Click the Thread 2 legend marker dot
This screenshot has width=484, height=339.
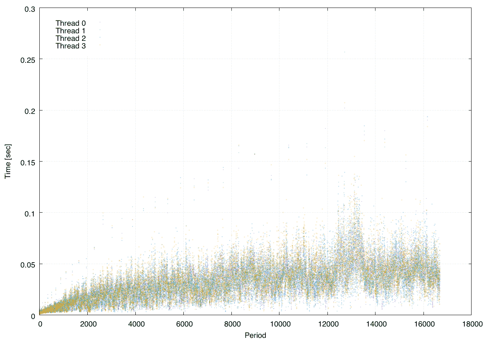[x=100, y=37]
